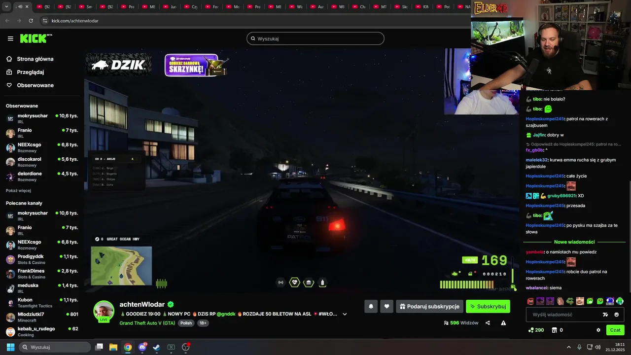Open Franio channel under Obserwowane list

(x=42, y=133)
